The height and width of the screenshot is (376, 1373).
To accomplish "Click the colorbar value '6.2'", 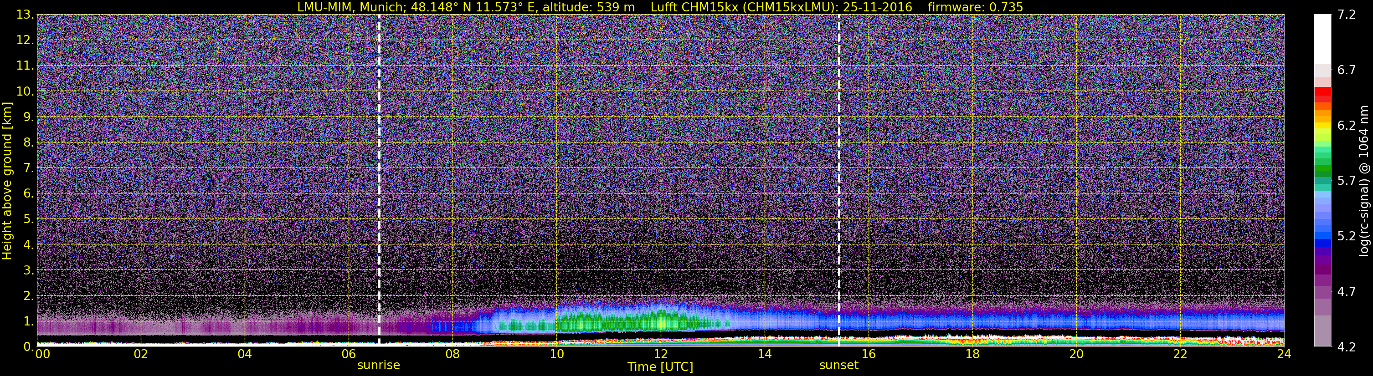I will 1347,125.
